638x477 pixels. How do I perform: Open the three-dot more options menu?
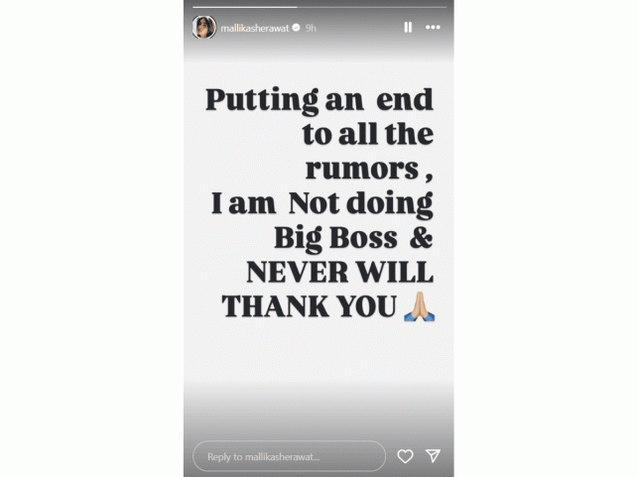pyautogui.click(x=433, y=27)
